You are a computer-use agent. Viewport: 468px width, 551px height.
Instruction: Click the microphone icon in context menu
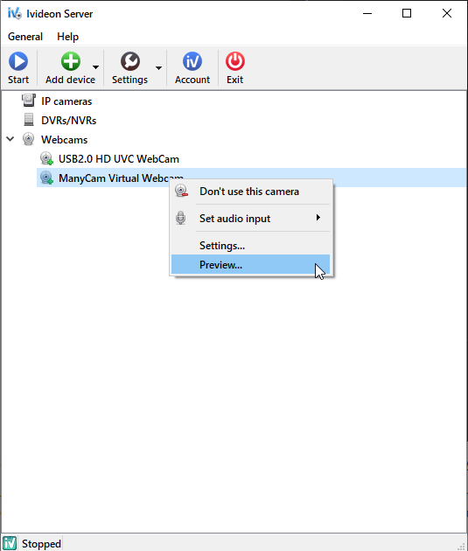[180, 218]
